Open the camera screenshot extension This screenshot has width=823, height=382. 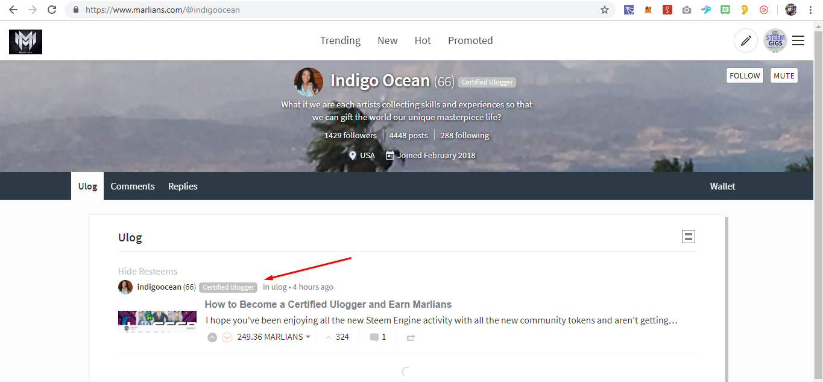pyautogui.click(x=687, y=10)
